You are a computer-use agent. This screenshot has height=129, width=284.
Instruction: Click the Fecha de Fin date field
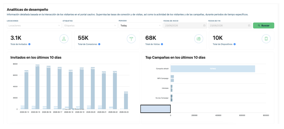230,26
